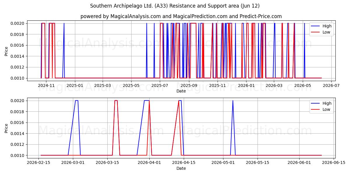Click the '2026-07' tick label on upper chart
The width and height of the screenshot is (350, 175).
click(331, 86)
